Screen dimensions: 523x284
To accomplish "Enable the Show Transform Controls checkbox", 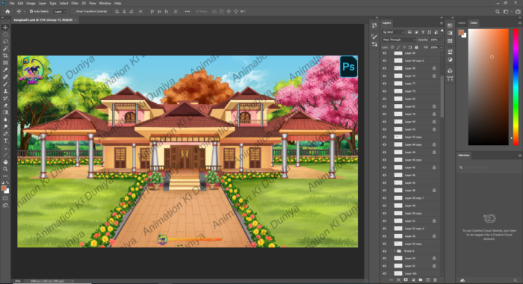I will [73, 11].
